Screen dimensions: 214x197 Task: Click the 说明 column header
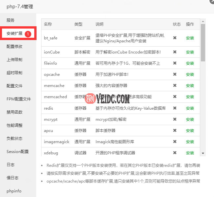99,24
